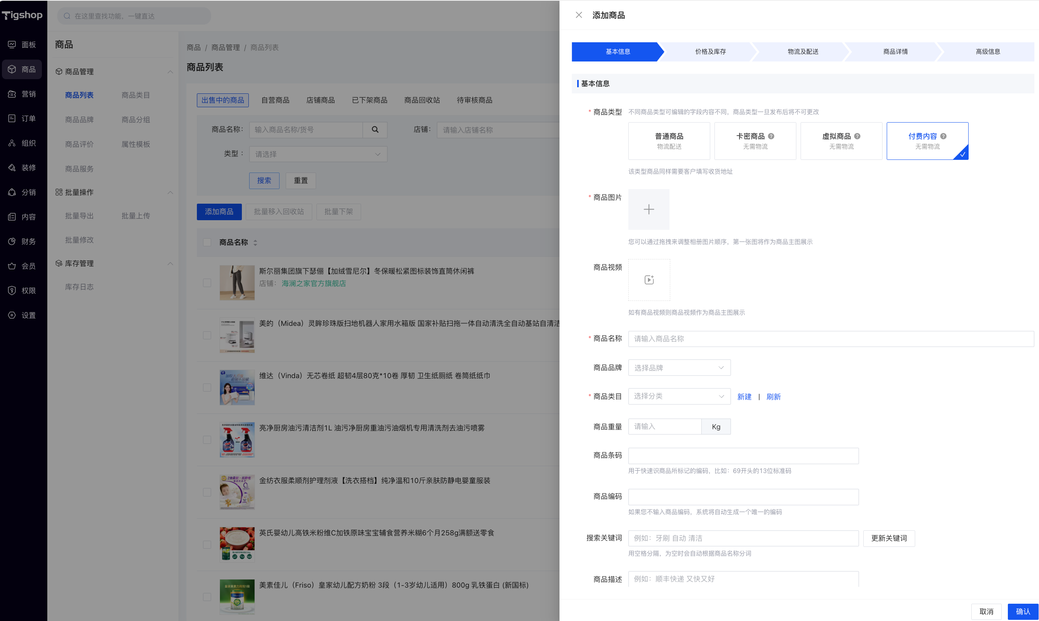Screen dimensions: 1039x621
Task: Open the 选择分类 category dropdown
Action: click(679, 396)
